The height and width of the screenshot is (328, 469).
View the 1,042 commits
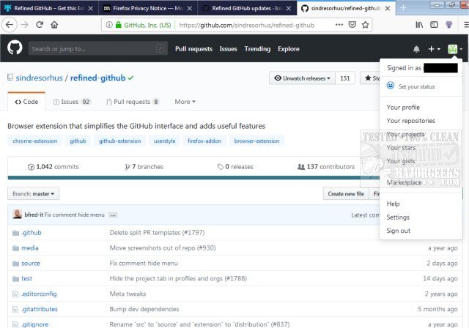click(x=53, y=167)
